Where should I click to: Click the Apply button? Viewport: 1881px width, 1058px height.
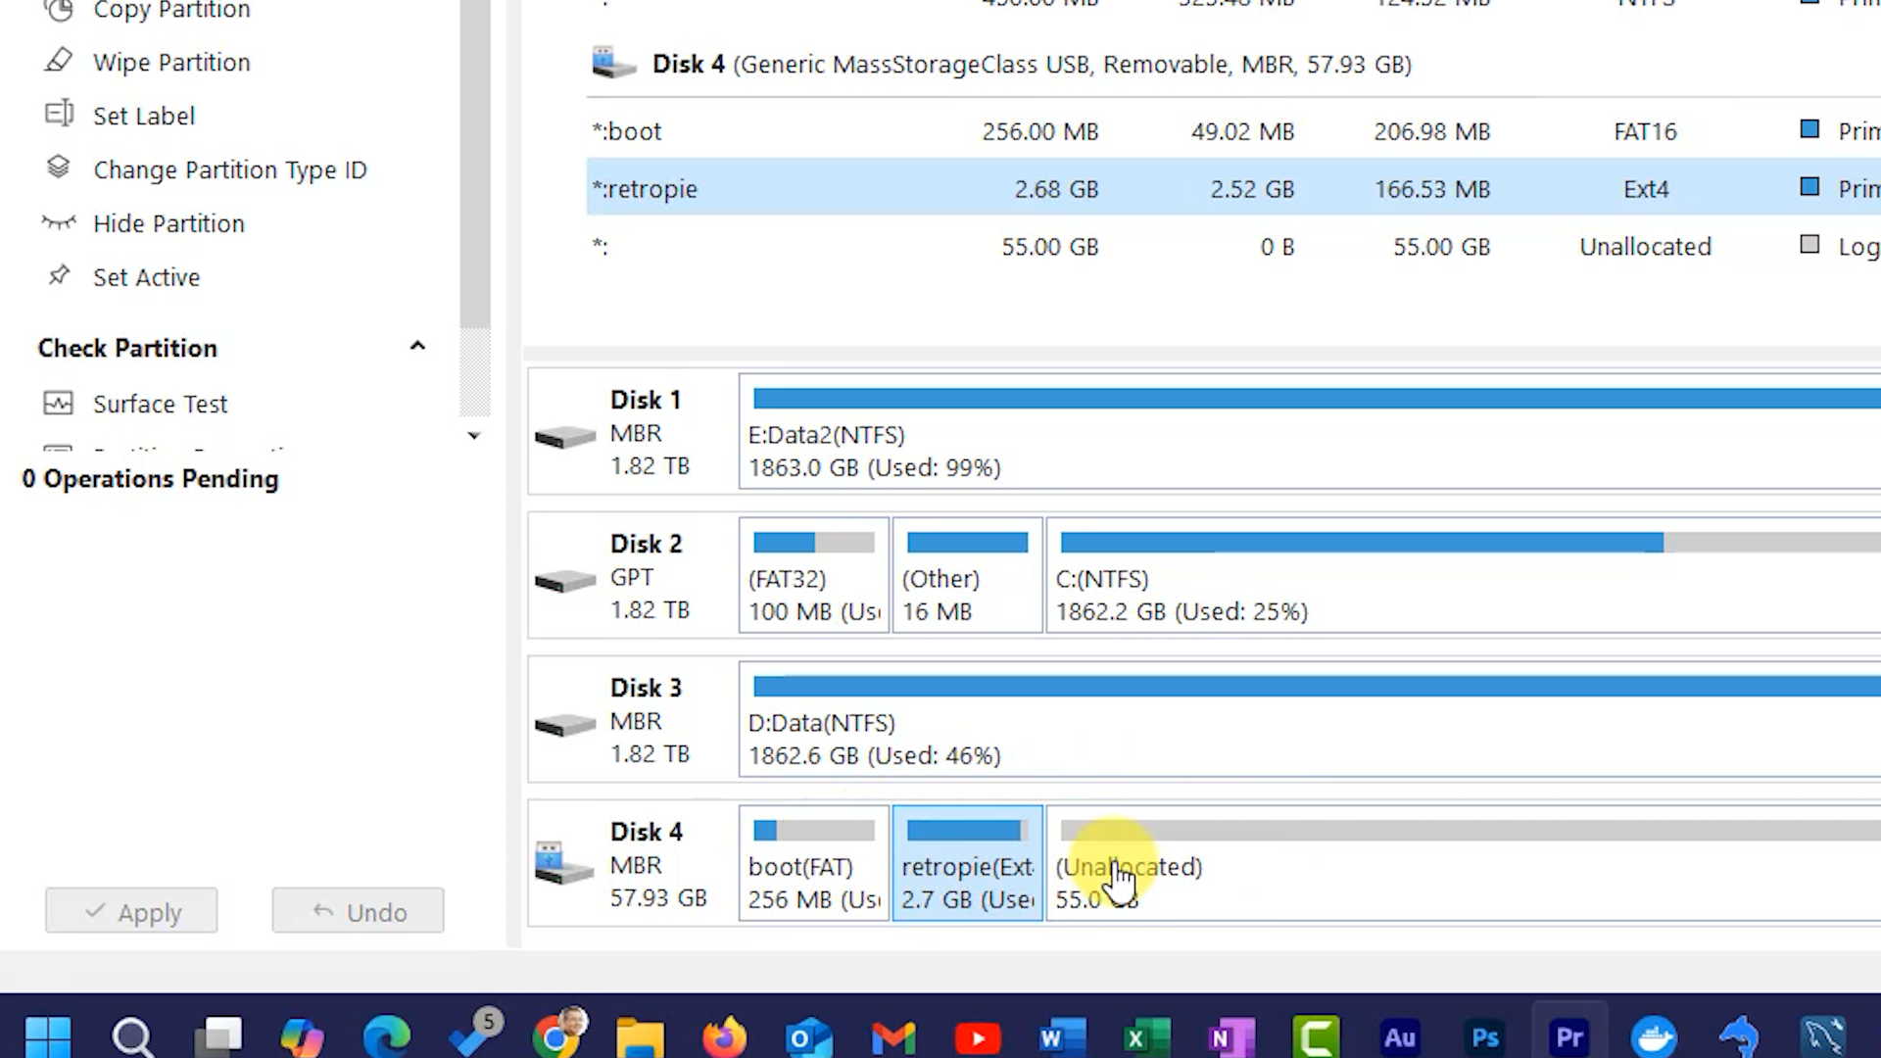click(x=130, y=911)
